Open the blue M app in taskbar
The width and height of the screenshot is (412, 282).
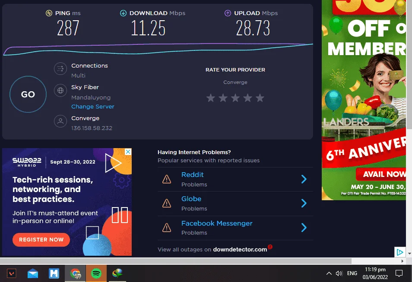(x=54, y=274)
